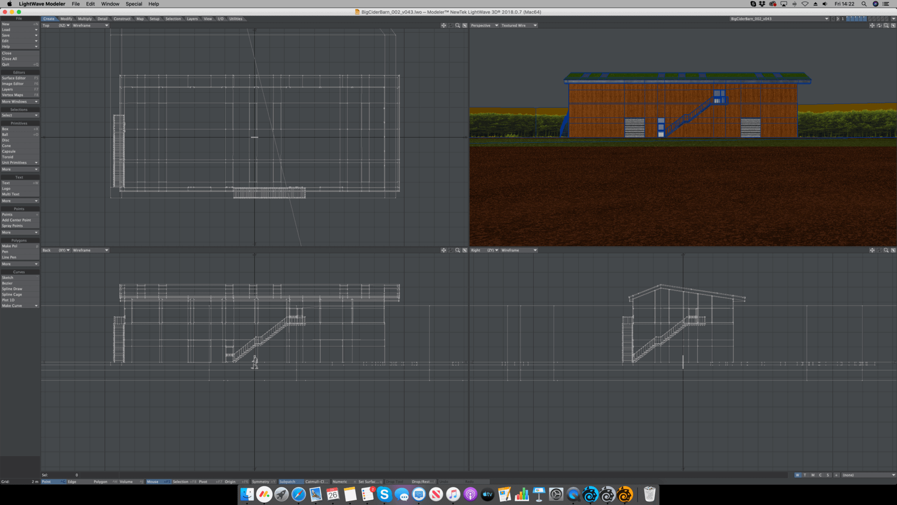Switch vertex map type to T (texture)
Viewport: 897px width, 505px height.
(805, 475)
